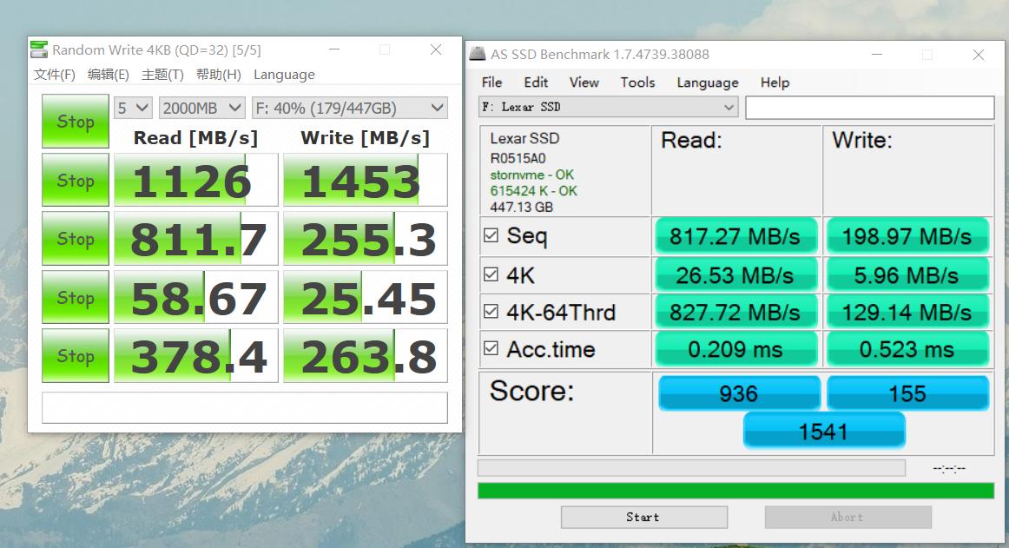
Task: Click the 198.97 MB/s Seq write result
Action: [907, 236]
